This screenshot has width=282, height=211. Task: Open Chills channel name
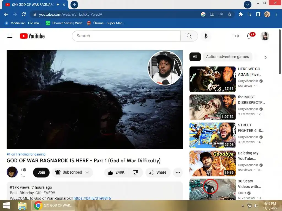tap(242, 193)
